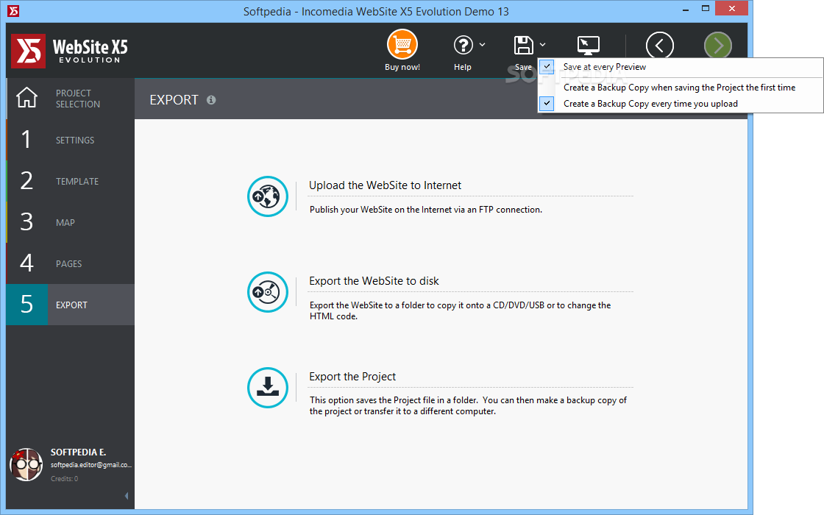Image resolution: width=824 pixels, height=515 pixels.
Task: Go back with the left arrow circle
Action: [659, 46]
